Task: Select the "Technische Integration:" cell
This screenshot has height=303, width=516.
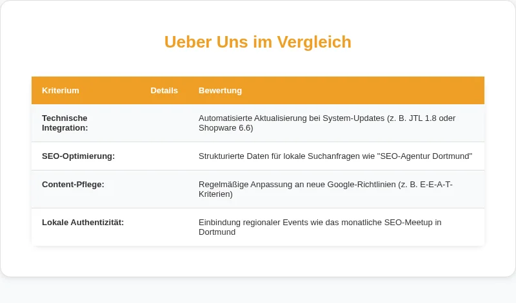Action: (x=86, y=123)
